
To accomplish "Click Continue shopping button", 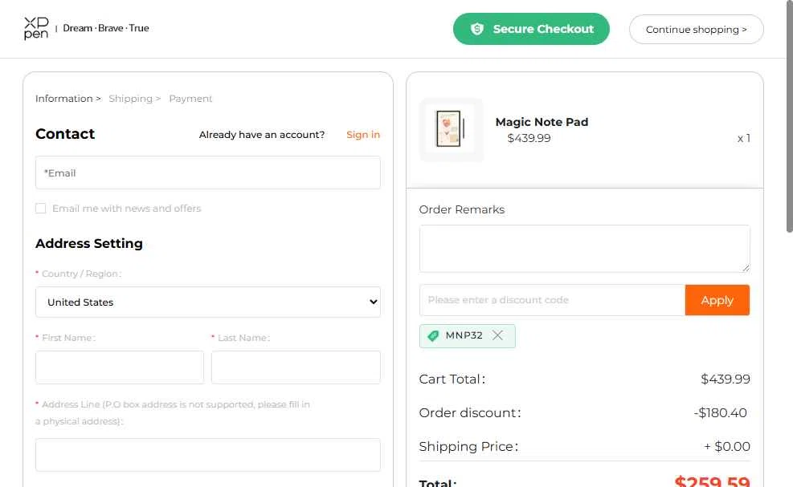I will click(696, 30).
